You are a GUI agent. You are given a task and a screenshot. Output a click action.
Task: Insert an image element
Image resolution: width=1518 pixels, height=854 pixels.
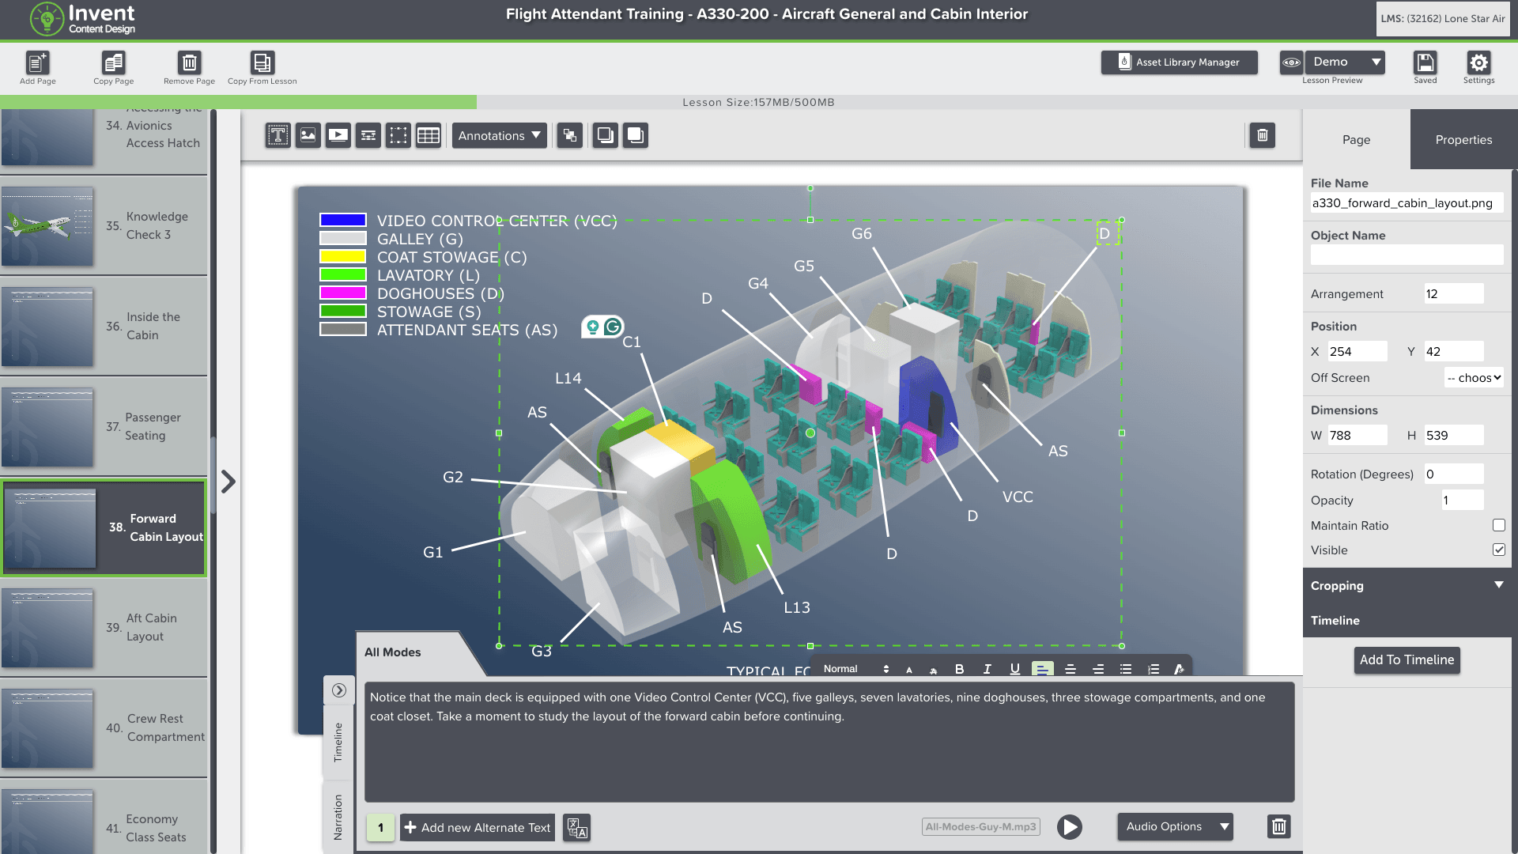(308, 135)
